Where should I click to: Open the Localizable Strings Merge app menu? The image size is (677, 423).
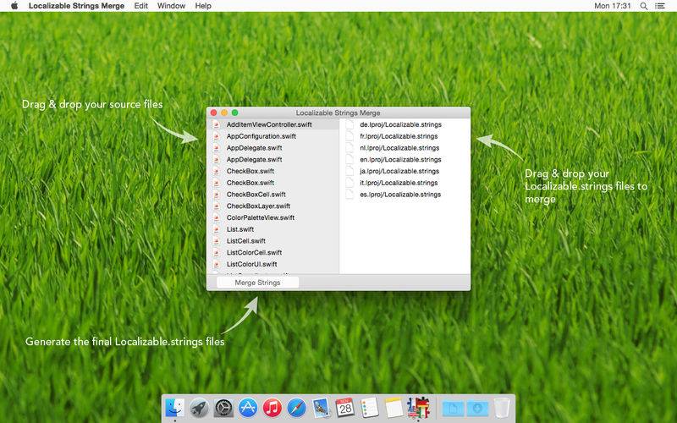pyautogui.click(x=76, y=6)
